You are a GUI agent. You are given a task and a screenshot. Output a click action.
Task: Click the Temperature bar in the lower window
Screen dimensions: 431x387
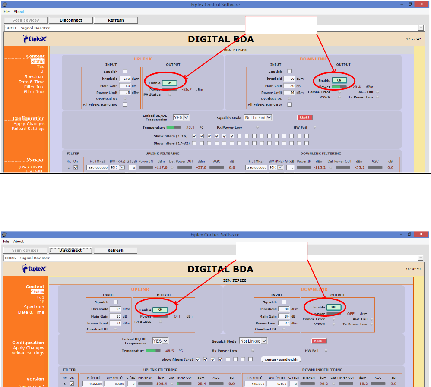(x=153, y=351)
